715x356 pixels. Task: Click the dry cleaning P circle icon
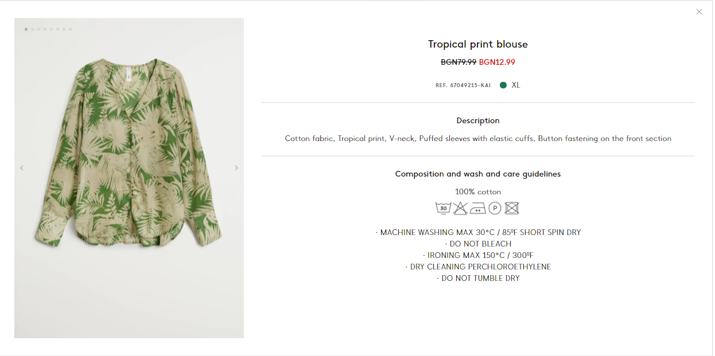495,208
